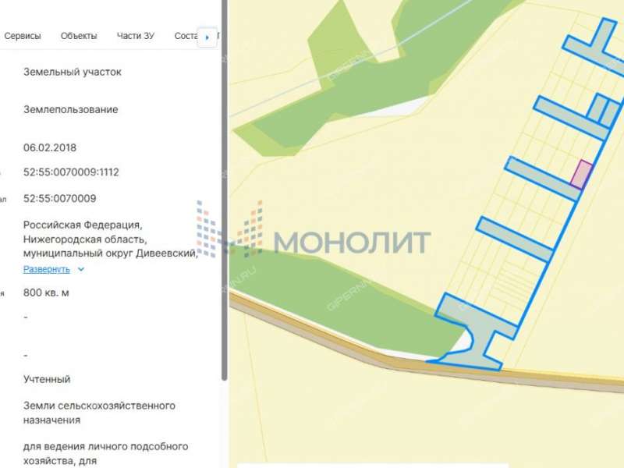Click the chevron beside Развернуть
This screenshot has height=468, width=624.
[80, 268]
